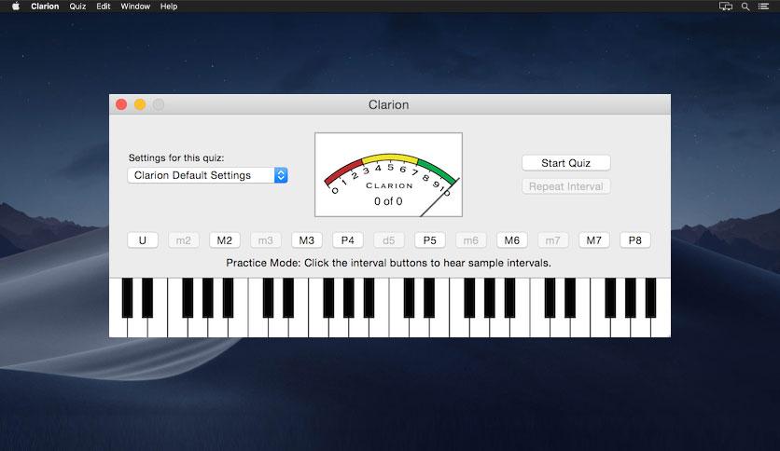Open the Quiz menu
Screen dimensions: 780x451
click(x=77, y=7)
